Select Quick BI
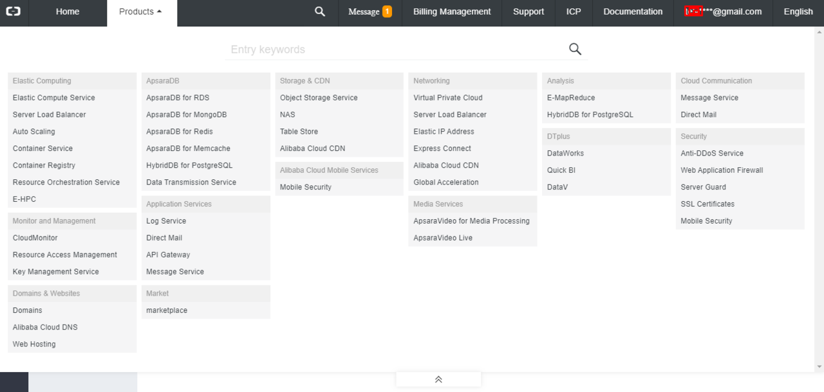The height and width of the screenshot is (392, 824). [561, 170]
